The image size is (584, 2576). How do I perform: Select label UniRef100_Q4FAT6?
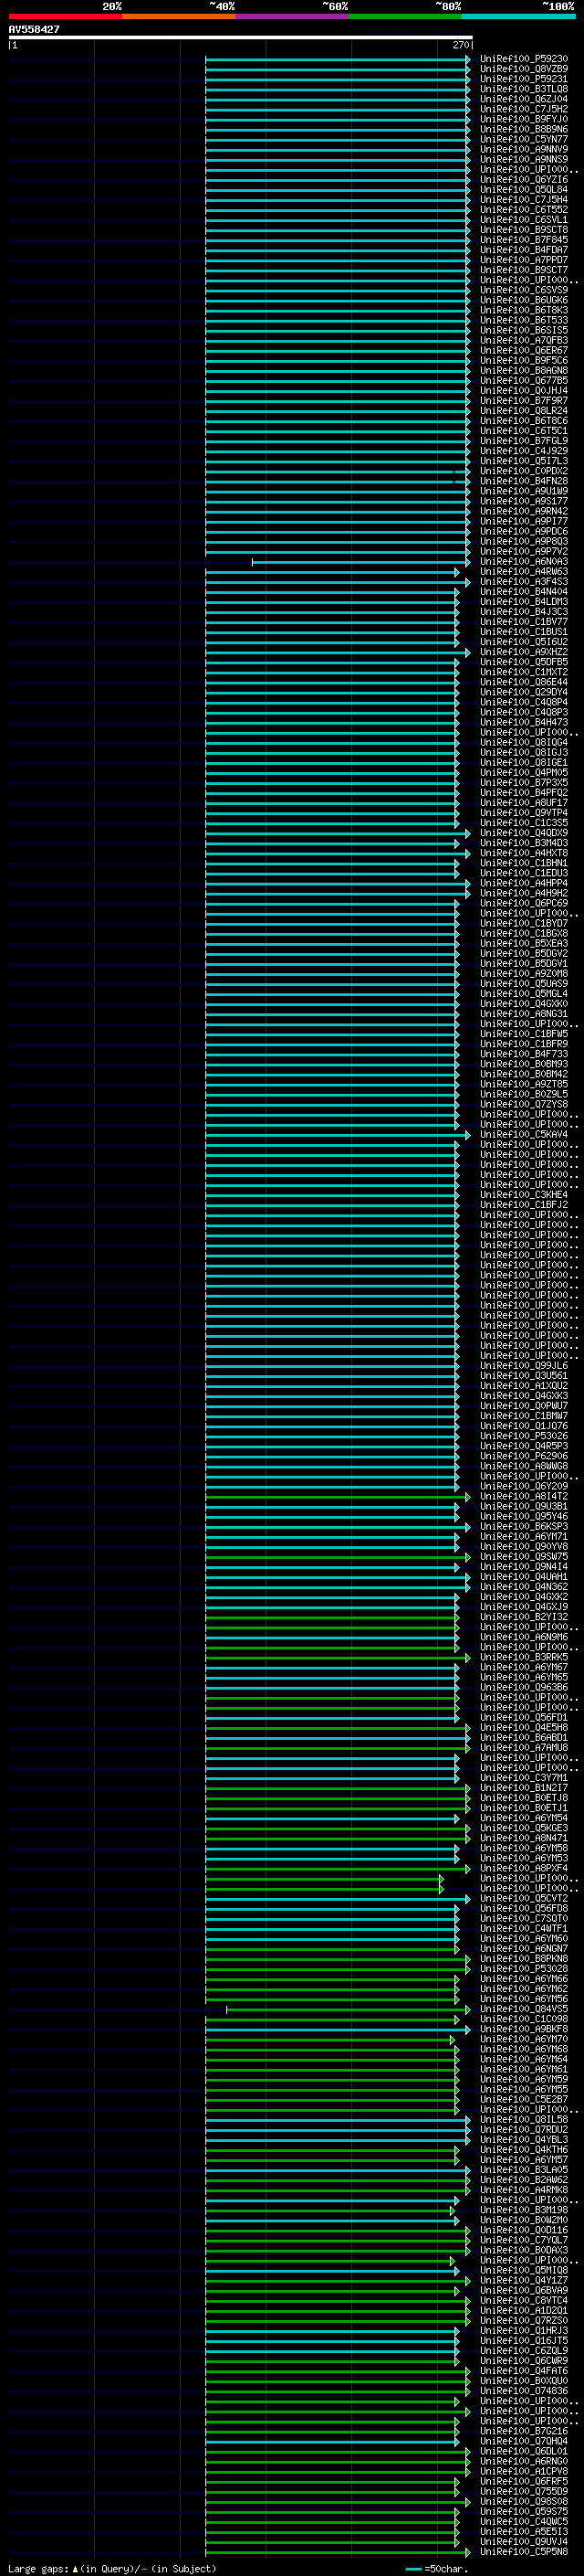tap(524, 2370)
